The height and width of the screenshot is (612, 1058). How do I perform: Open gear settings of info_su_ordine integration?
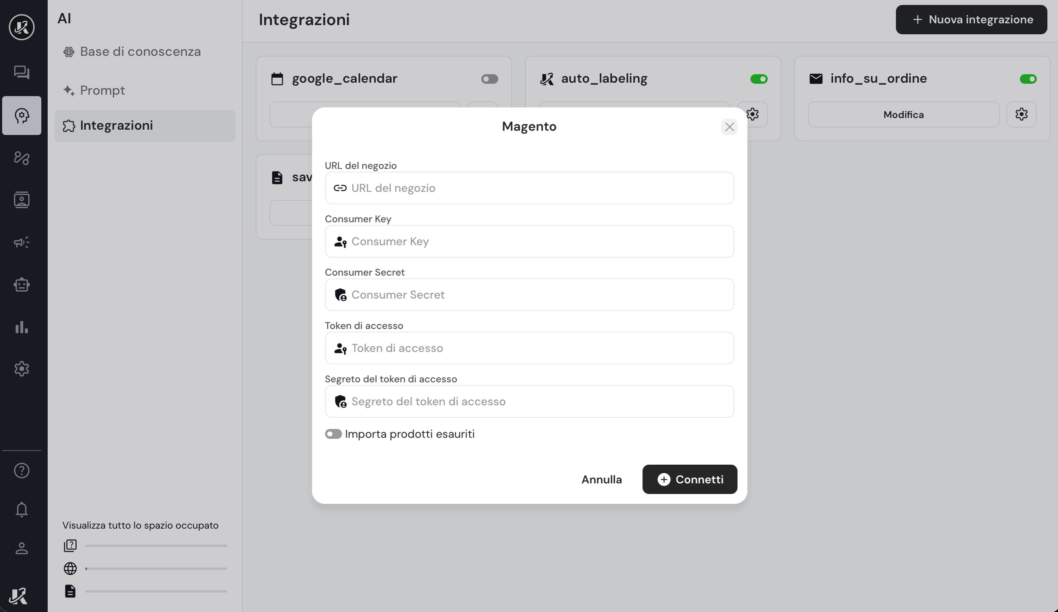pos(1021,114)
